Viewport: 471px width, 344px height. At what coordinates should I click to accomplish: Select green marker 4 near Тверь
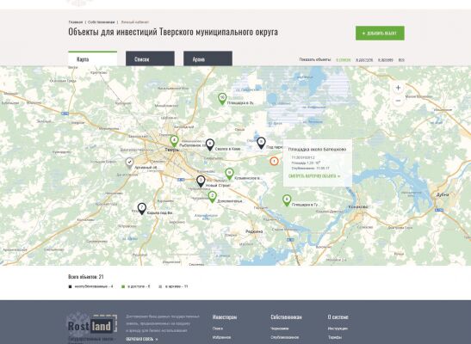coord(174,141)
